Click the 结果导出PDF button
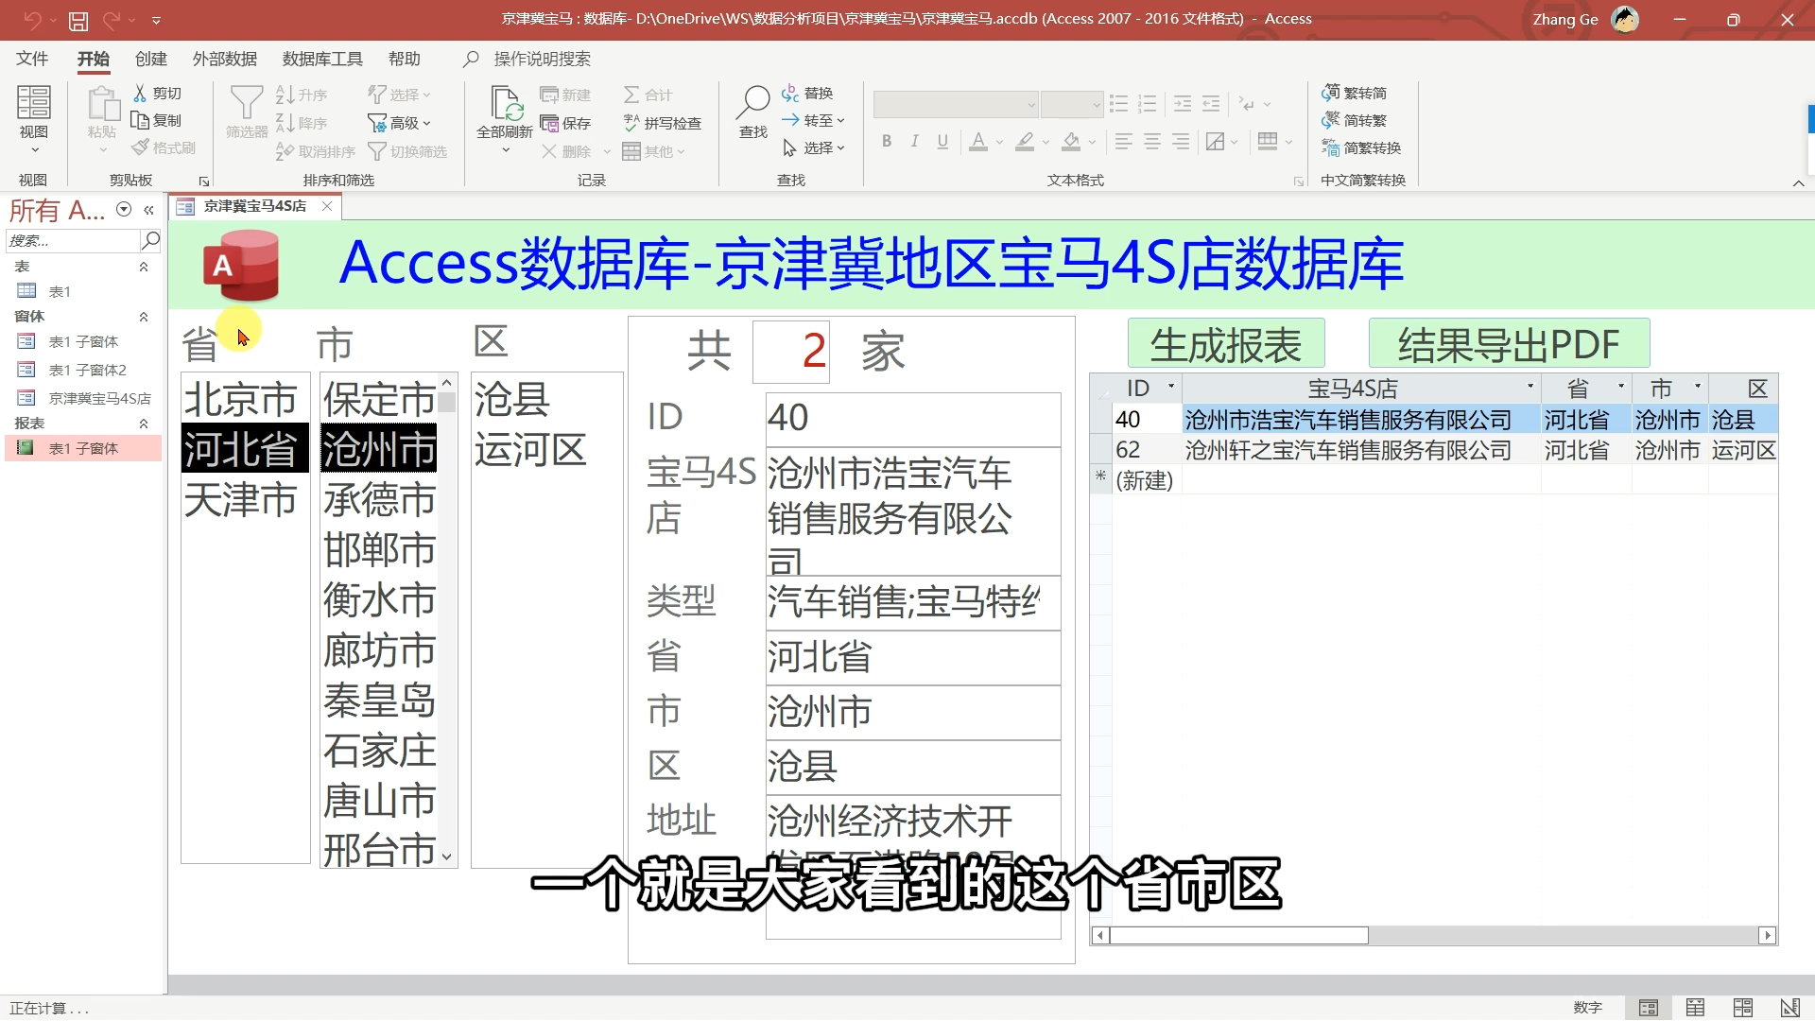The image size is (1815, 1021). coord(1509,343)
